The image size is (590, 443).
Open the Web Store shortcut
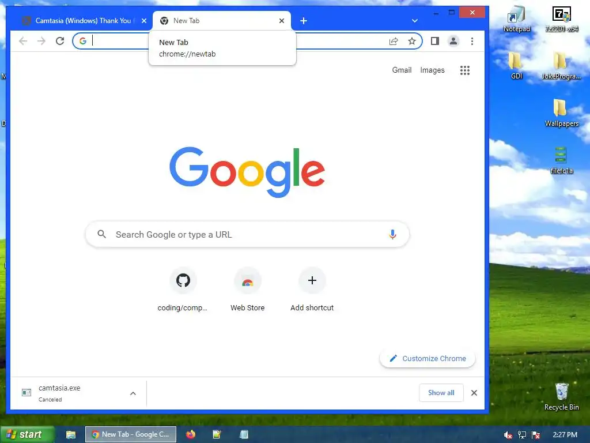[247, 290]
